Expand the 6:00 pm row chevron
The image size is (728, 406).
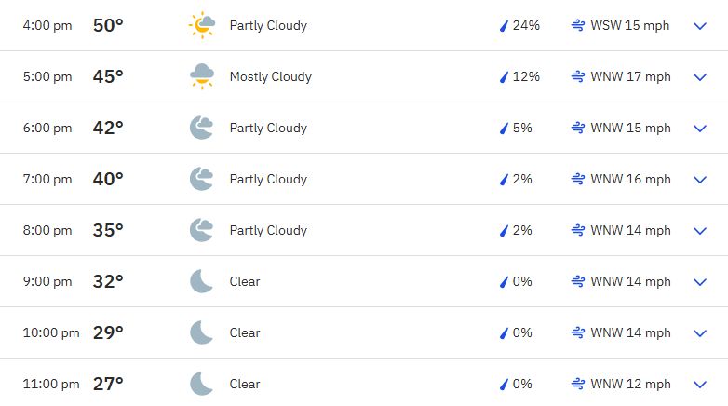point(700,129)
